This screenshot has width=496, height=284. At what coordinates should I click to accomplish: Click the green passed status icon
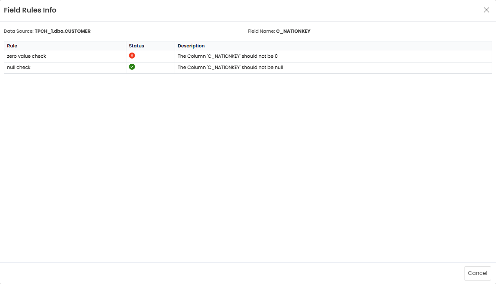132,67
